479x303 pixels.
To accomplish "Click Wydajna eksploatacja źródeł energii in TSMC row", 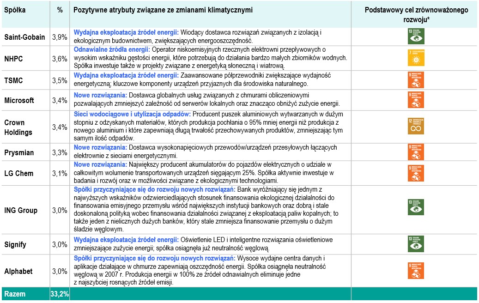I will (126, 75).
